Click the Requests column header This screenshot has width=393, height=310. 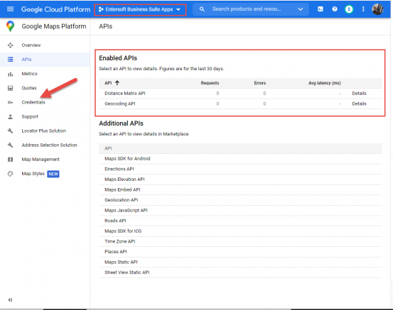(x=210, y=83)
